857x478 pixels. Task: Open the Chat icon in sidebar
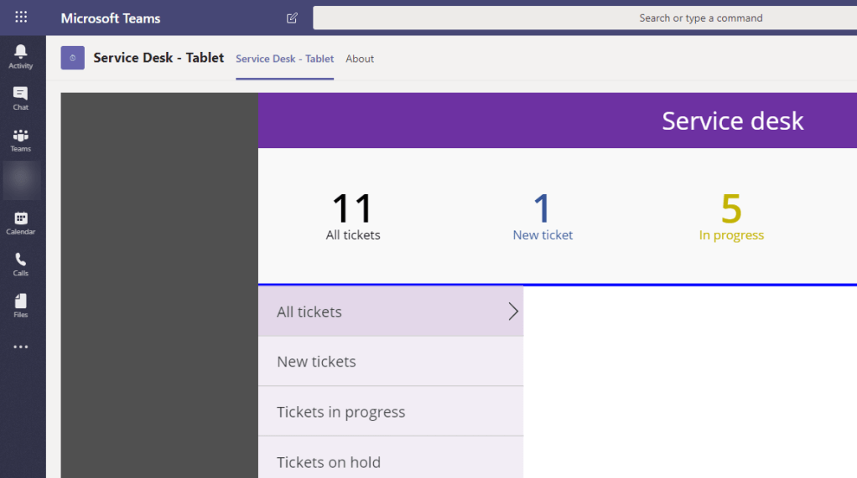click(21, 98)
